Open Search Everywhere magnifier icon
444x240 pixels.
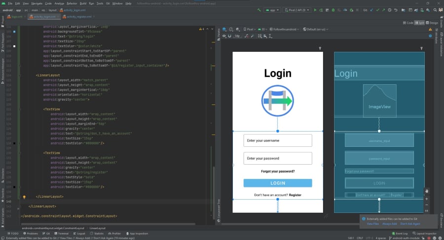click(x=435, y=10)
